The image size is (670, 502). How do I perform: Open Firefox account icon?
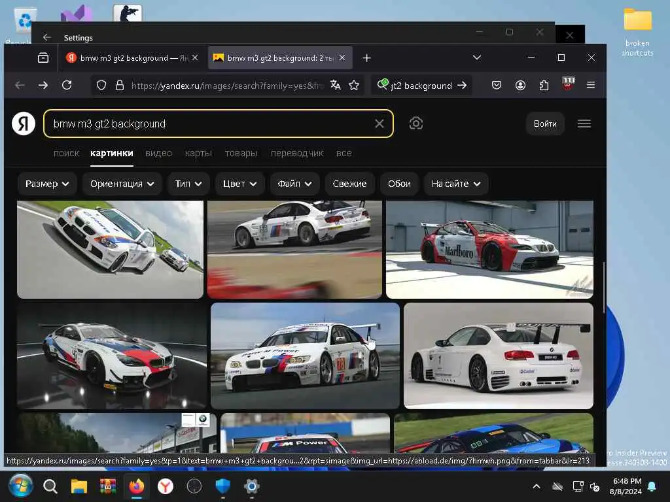[x=520, y=86]
